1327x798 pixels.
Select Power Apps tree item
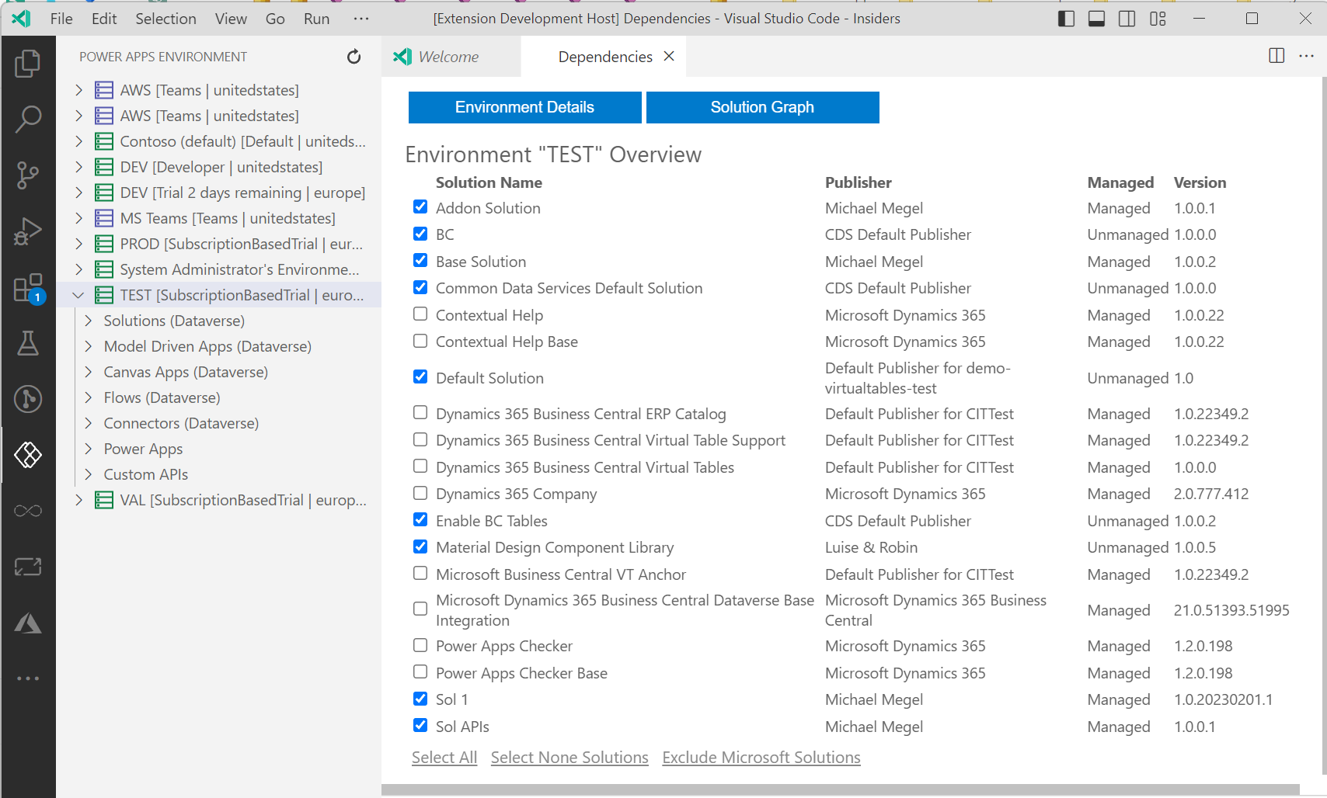coord(219,449)
